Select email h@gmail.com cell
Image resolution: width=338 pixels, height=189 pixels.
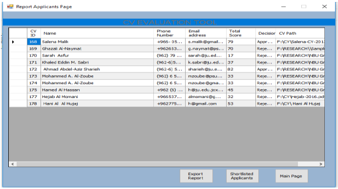(206, 104)
